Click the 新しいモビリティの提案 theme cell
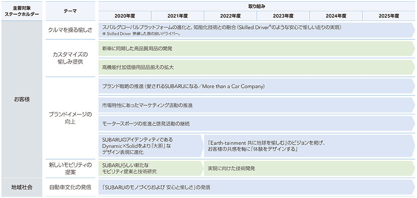 pyautogui.click(x=70, y=168)
